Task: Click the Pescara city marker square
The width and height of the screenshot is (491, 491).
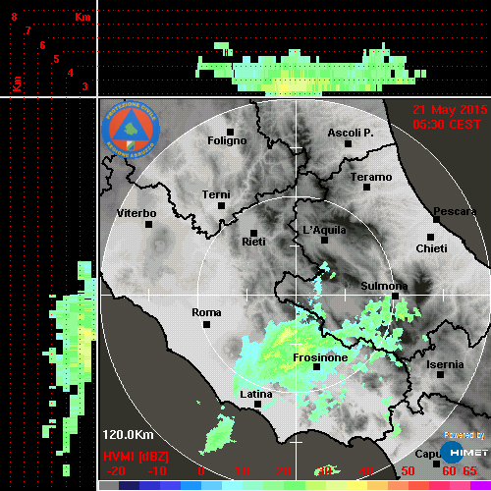Action: coord(437,219)
